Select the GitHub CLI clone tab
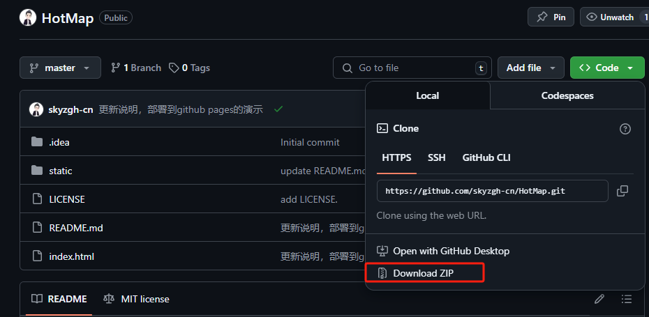Screen dimensions: 649x317 [486, 157]
